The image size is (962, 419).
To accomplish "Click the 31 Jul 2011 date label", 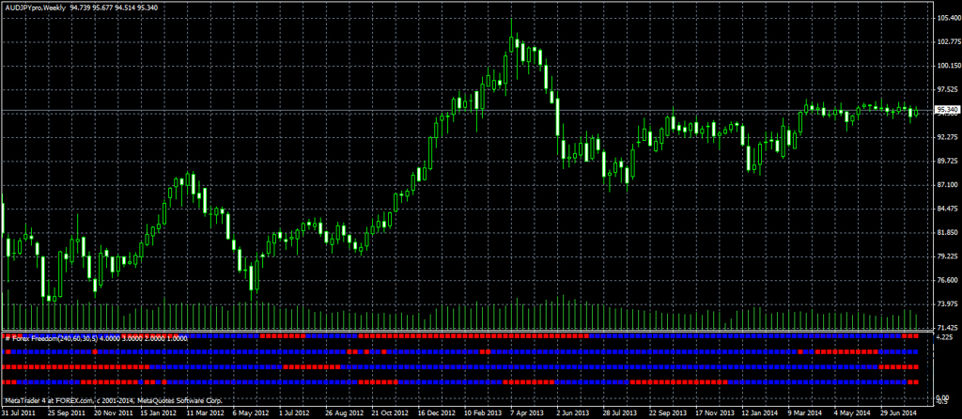I will pos(21,412).
